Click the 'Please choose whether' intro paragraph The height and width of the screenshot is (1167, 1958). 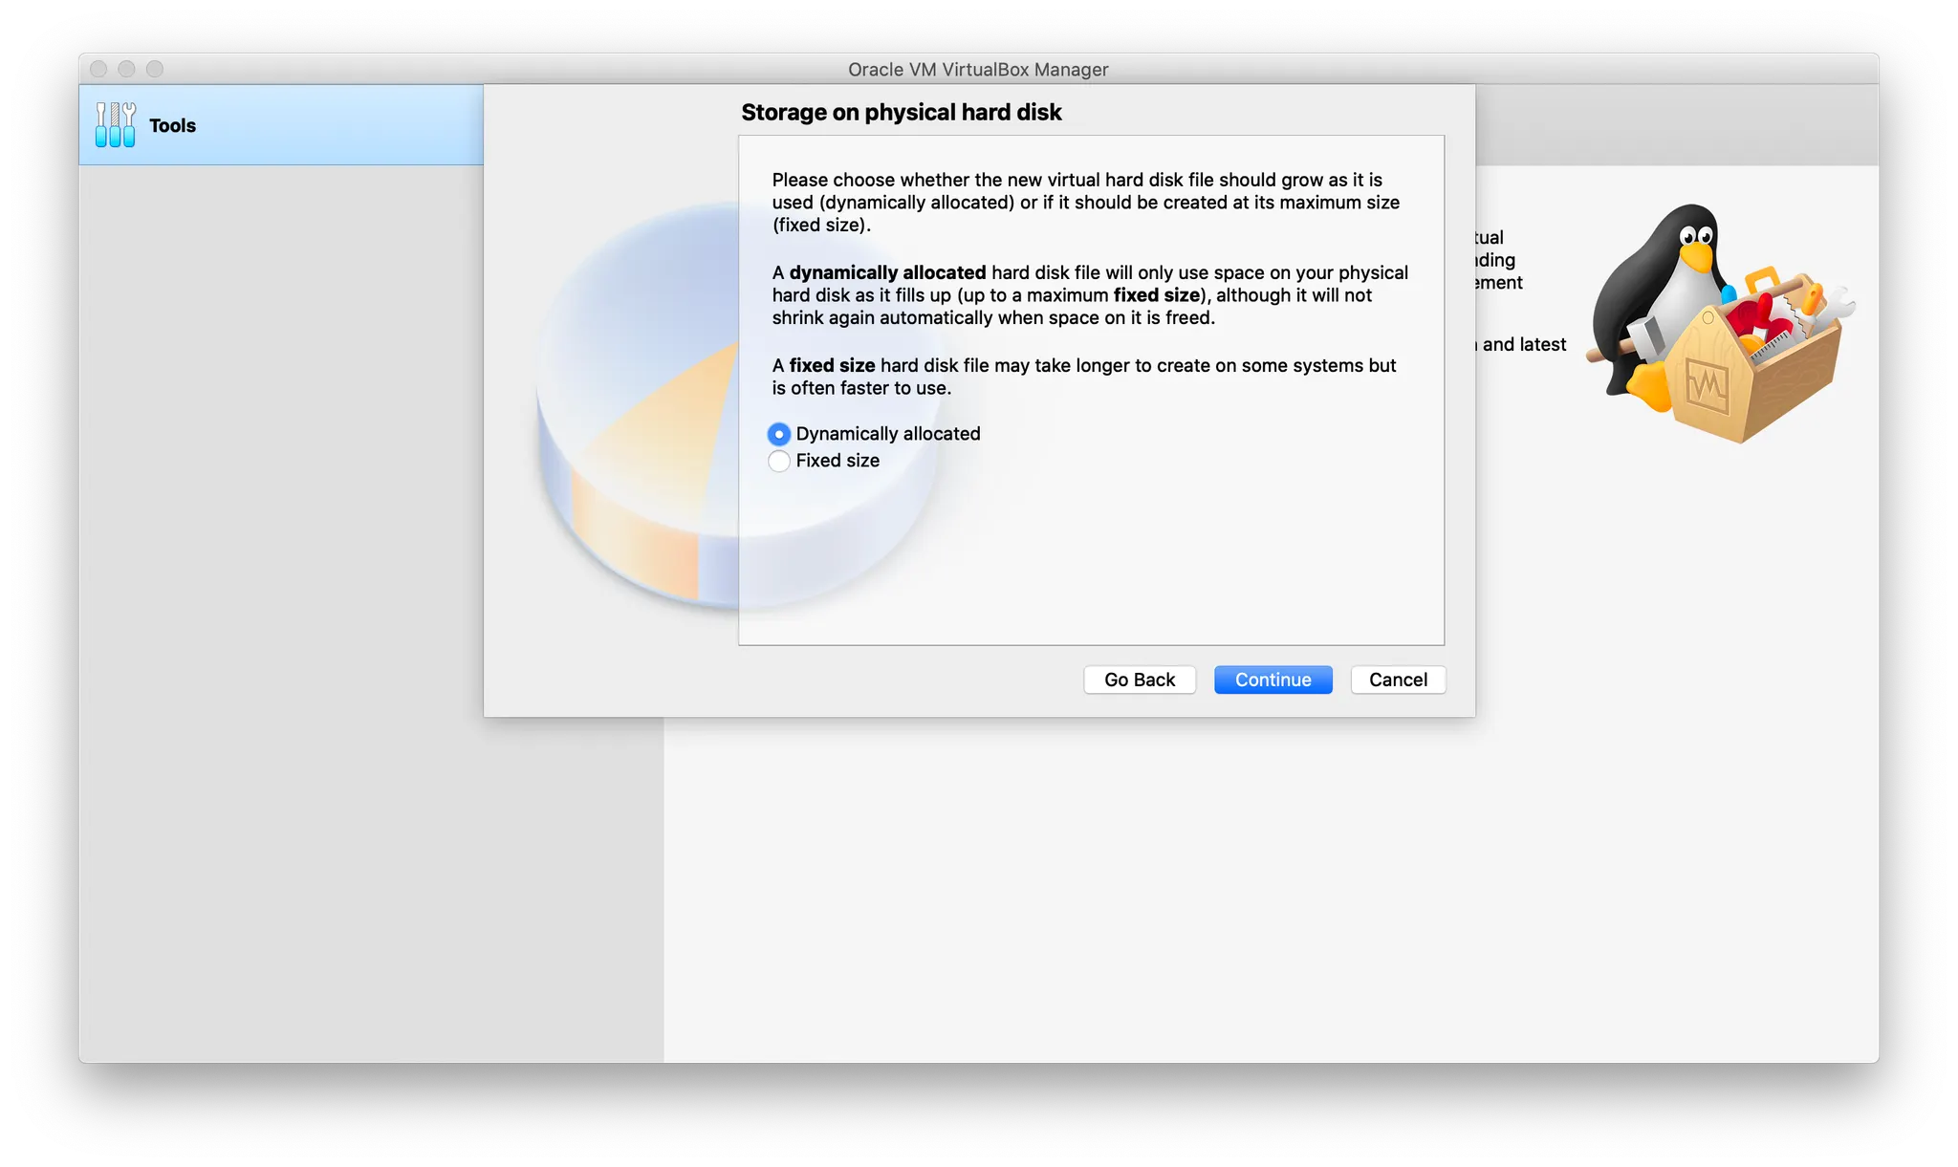[1085, 203]
